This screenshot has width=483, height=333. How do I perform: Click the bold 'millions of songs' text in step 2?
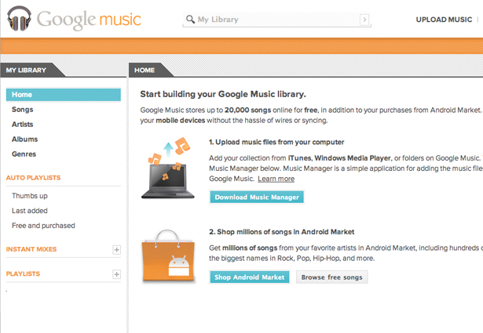[250, 248]
